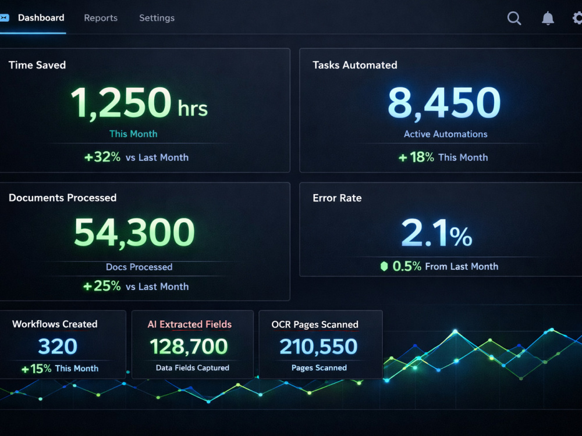
Task: Open the search magnifier icon
Action: click(x=514, y=18)
